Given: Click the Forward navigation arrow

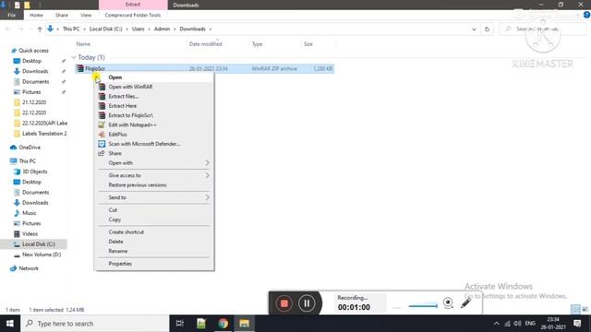Looking at the screenshot, I should click(20, 29).
